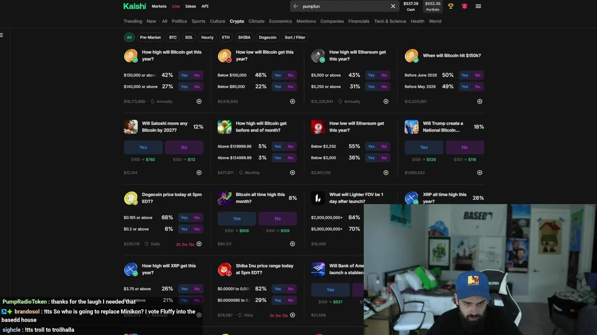597x335 pixels.
Task: Switch to the Trending category
Action: [x=133, y=21]
